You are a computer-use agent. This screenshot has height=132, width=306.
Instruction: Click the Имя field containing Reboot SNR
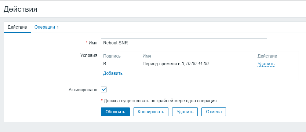184,43
